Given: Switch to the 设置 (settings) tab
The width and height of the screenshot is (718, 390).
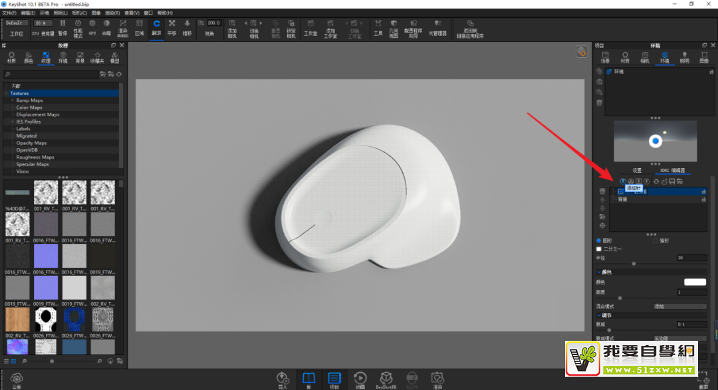Looking at the screenshot, I should click(x=636, y=170).
